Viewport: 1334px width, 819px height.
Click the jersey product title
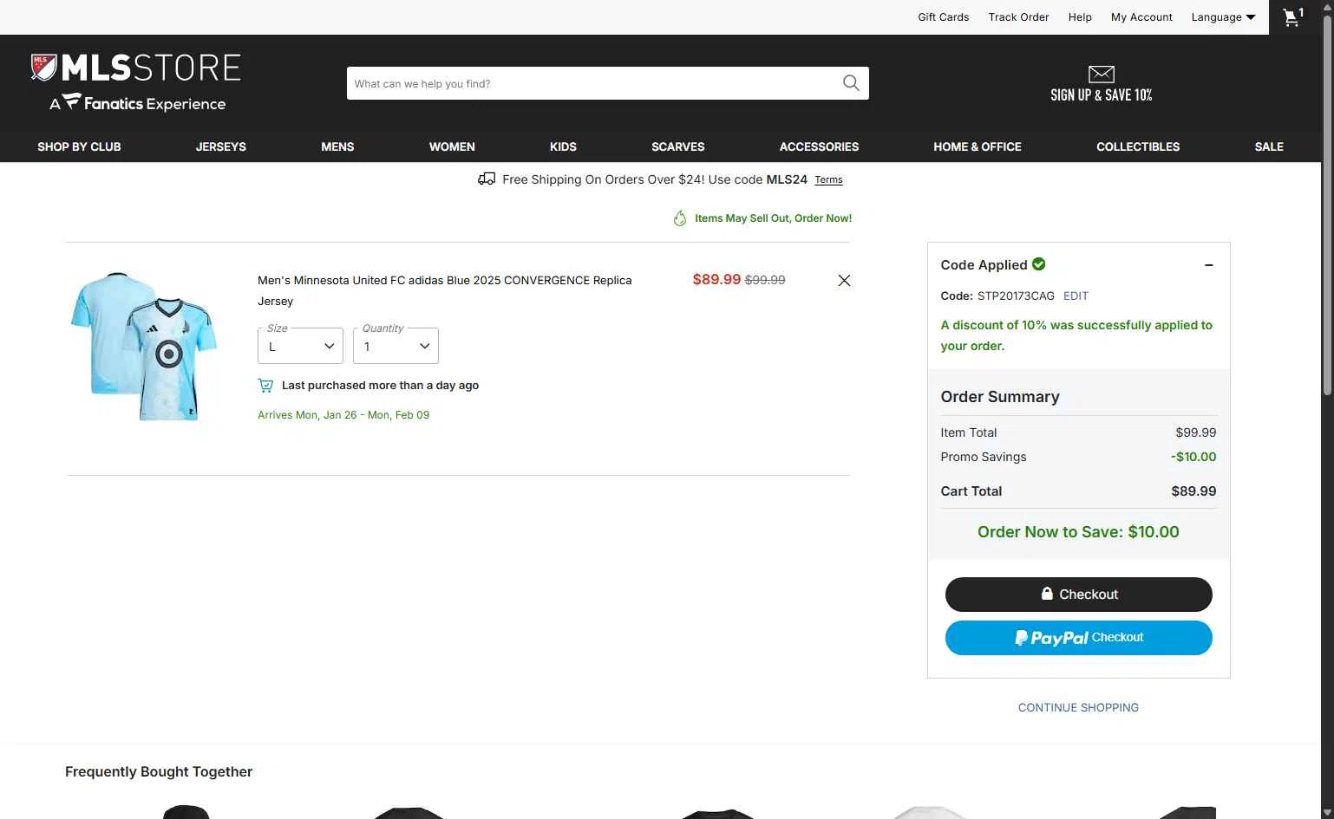(445, 290)
